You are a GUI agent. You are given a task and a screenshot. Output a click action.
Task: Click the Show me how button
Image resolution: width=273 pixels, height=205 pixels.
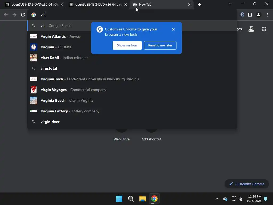tap(127, 45)
